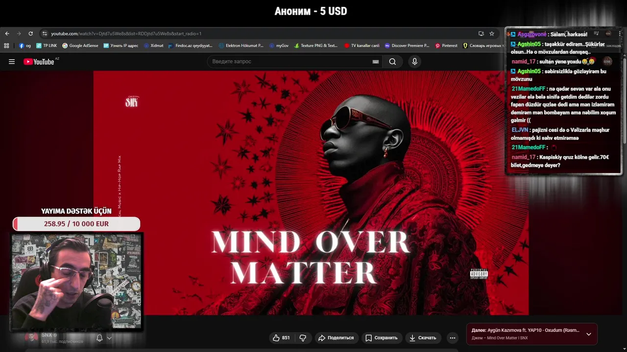This screenshot has height=352, width=627.
Task: Open the three-dot more actions menu
Action: click(x=453, y=338)
